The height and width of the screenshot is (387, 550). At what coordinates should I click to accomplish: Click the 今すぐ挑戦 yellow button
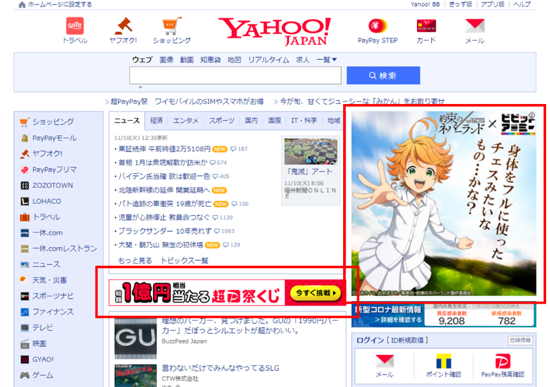coord(315,293)
